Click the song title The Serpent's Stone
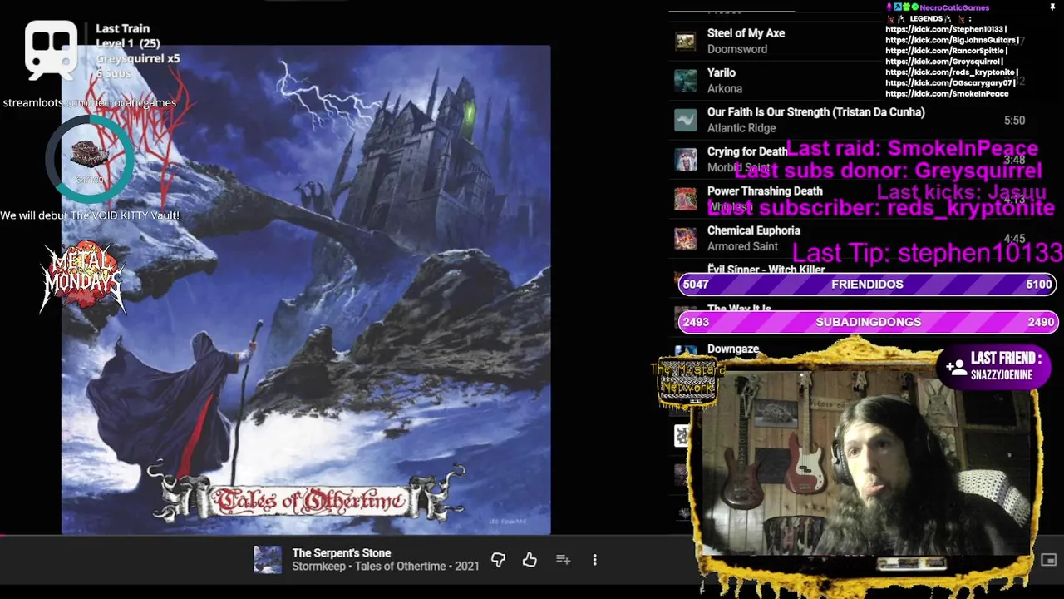 coord(342,553)
